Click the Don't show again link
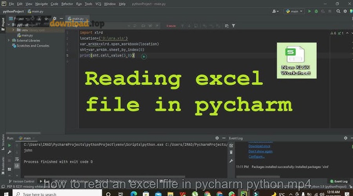353x196 pixels. [260, 151]
